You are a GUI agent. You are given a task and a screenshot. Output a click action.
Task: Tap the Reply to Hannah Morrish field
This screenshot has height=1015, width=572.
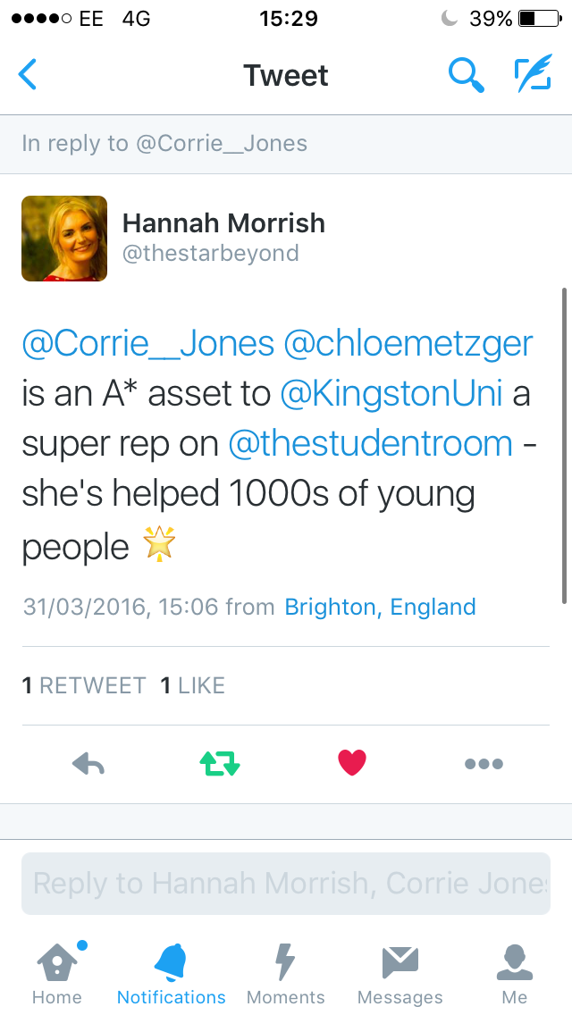click(x=285, y=884)
